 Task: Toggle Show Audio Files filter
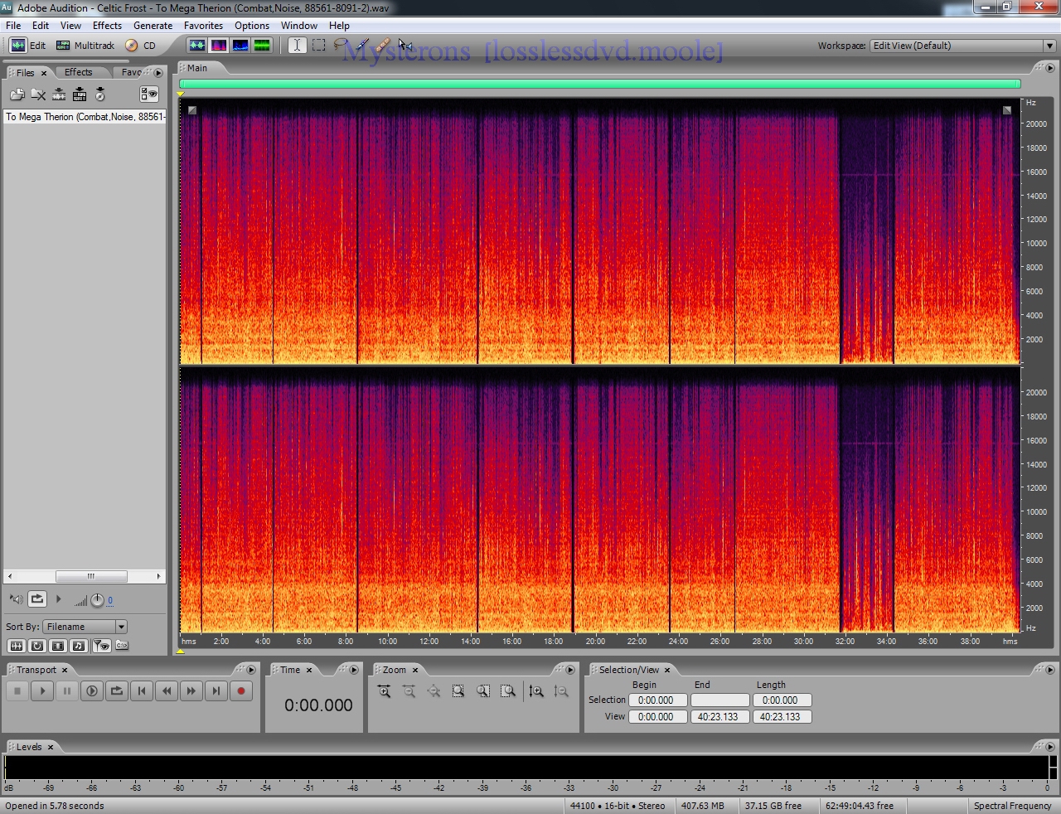tap(16, 646)
